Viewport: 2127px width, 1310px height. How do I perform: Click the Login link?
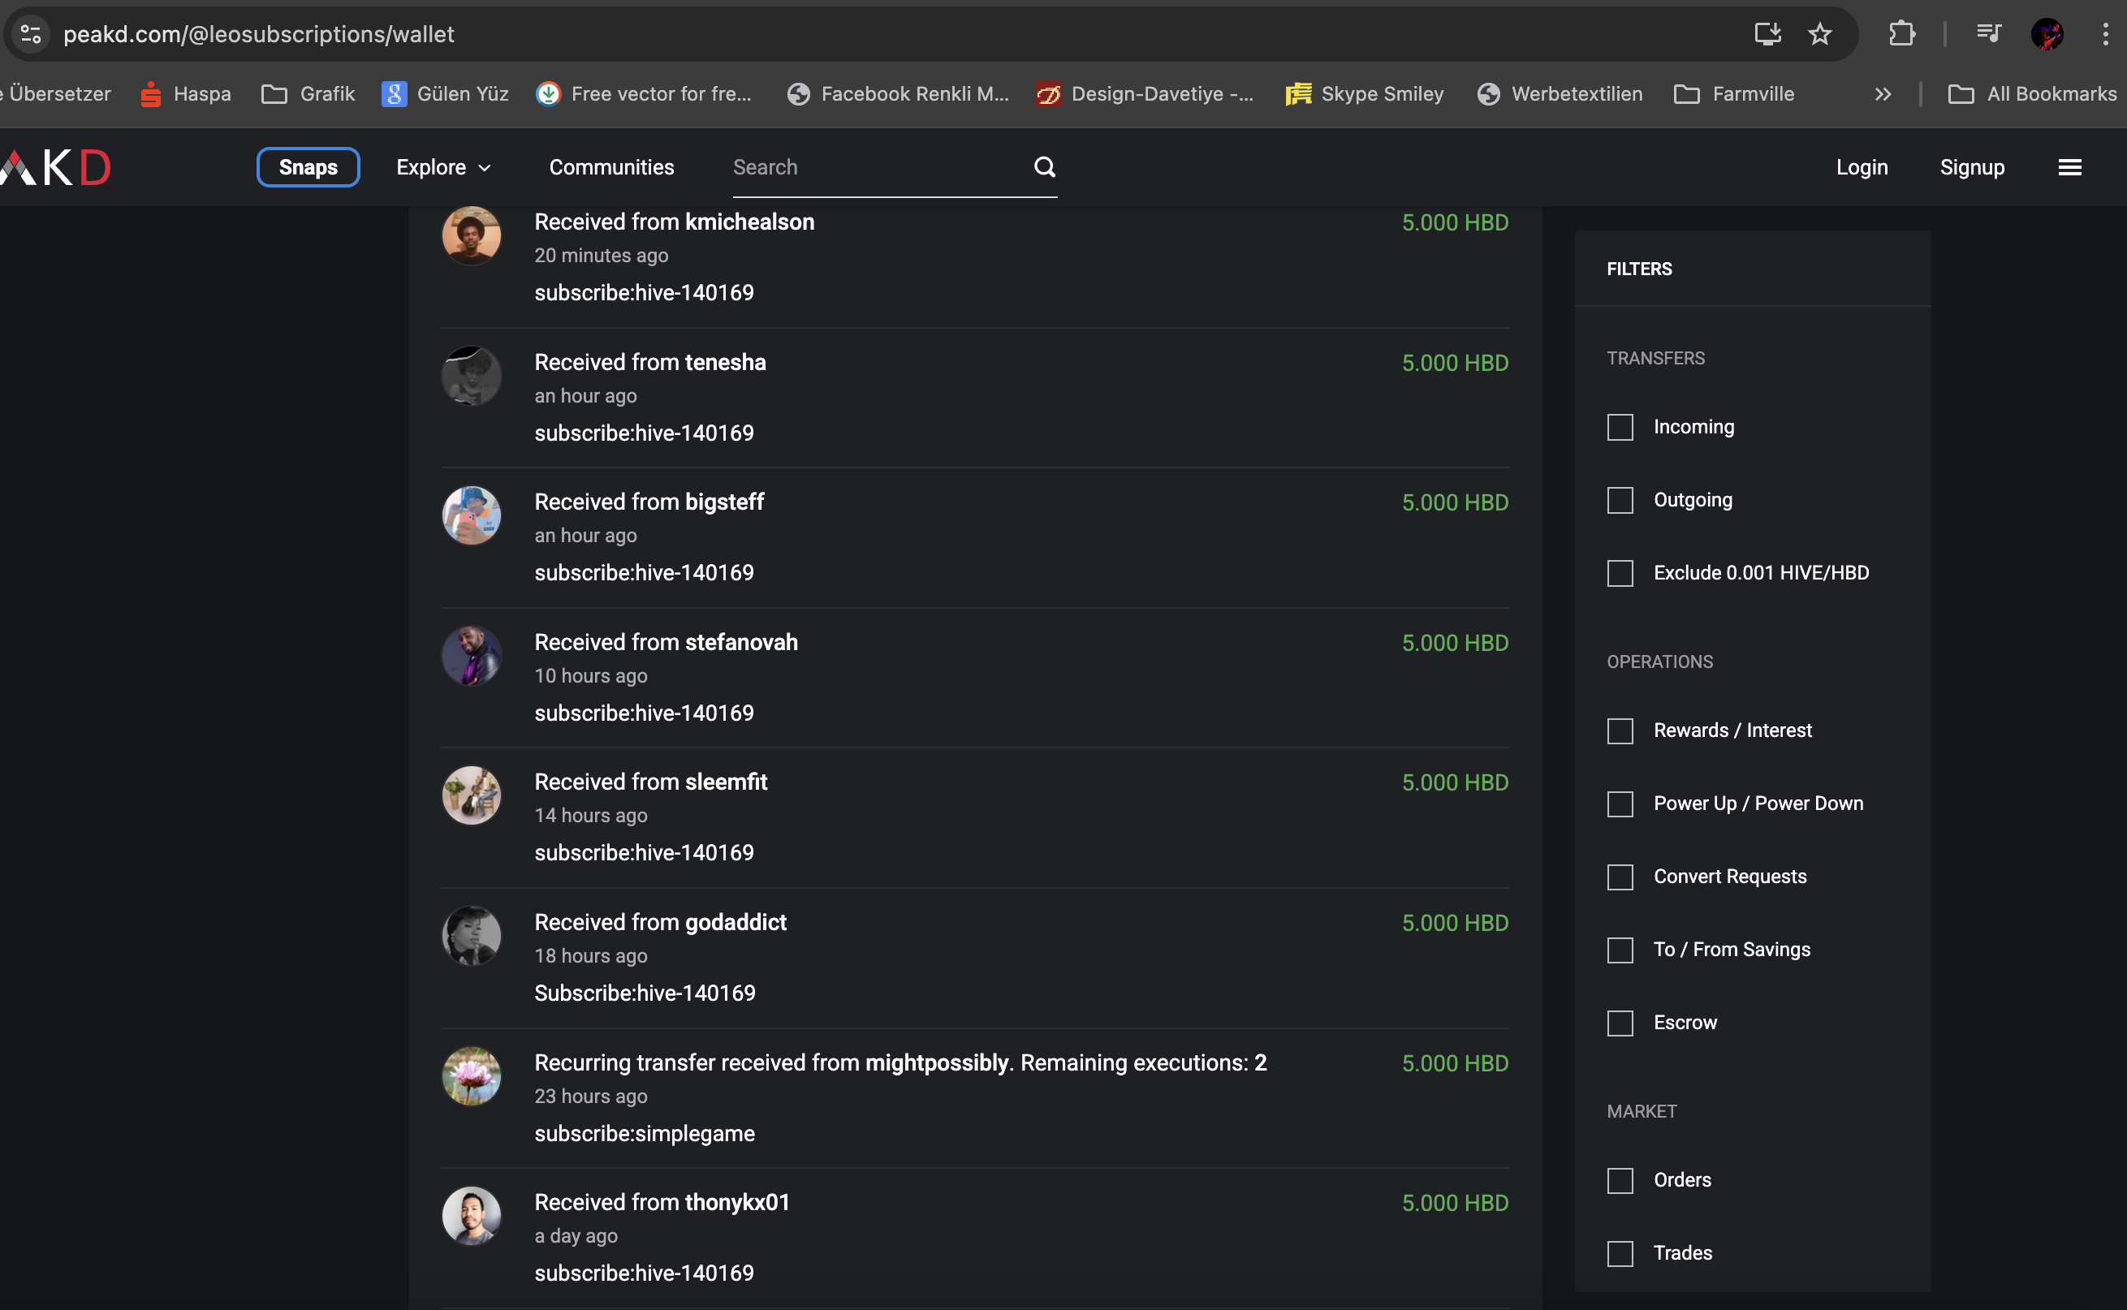pos(1861,167)
